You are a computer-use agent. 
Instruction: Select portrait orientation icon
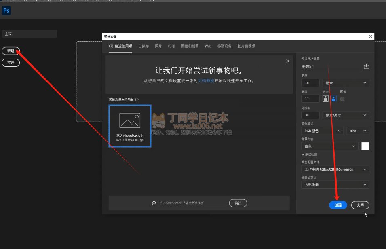(x=325, y=99)
